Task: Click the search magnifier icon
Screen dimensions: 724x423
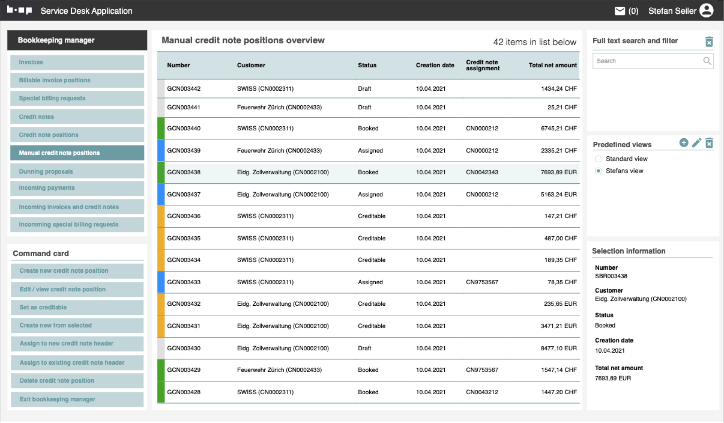Action: tap(707, 61)
